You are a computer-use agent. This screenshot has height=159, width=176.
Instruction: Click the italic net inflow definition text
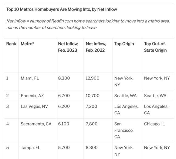88,24
